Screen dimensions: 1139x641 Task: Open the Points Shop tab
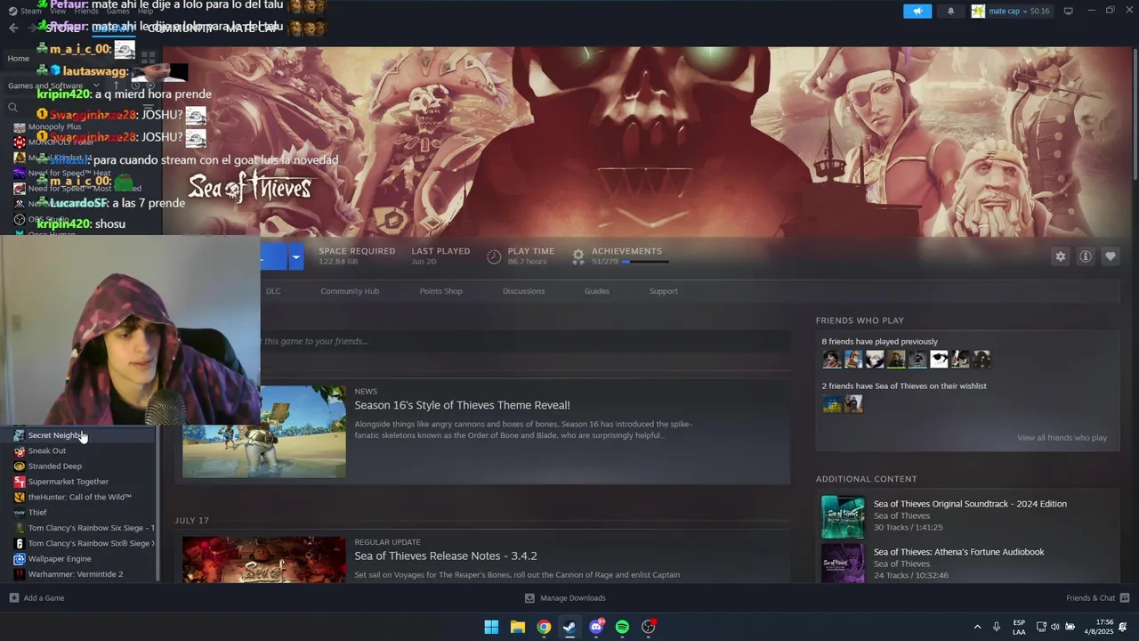click(440, 291)
